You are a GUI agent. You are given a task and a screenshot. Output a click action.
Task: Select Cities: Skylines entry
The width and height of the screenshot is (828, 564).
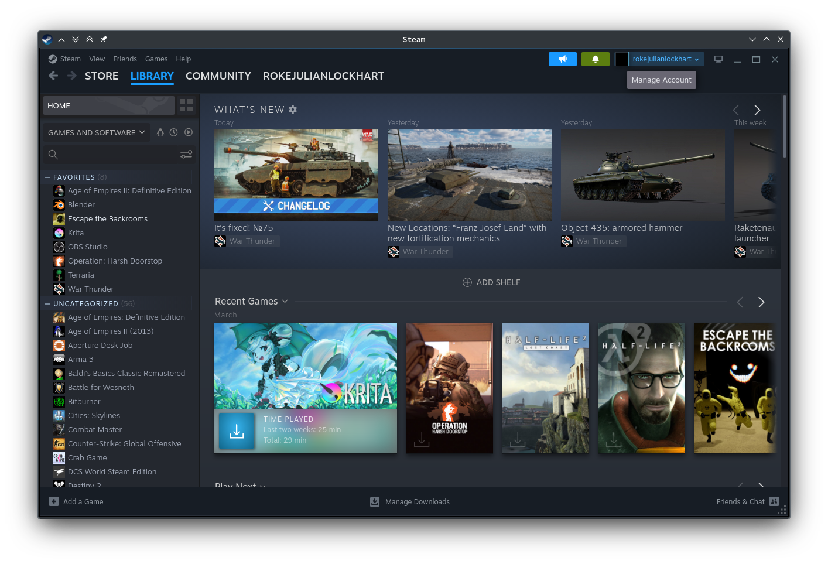coord(94,416)
